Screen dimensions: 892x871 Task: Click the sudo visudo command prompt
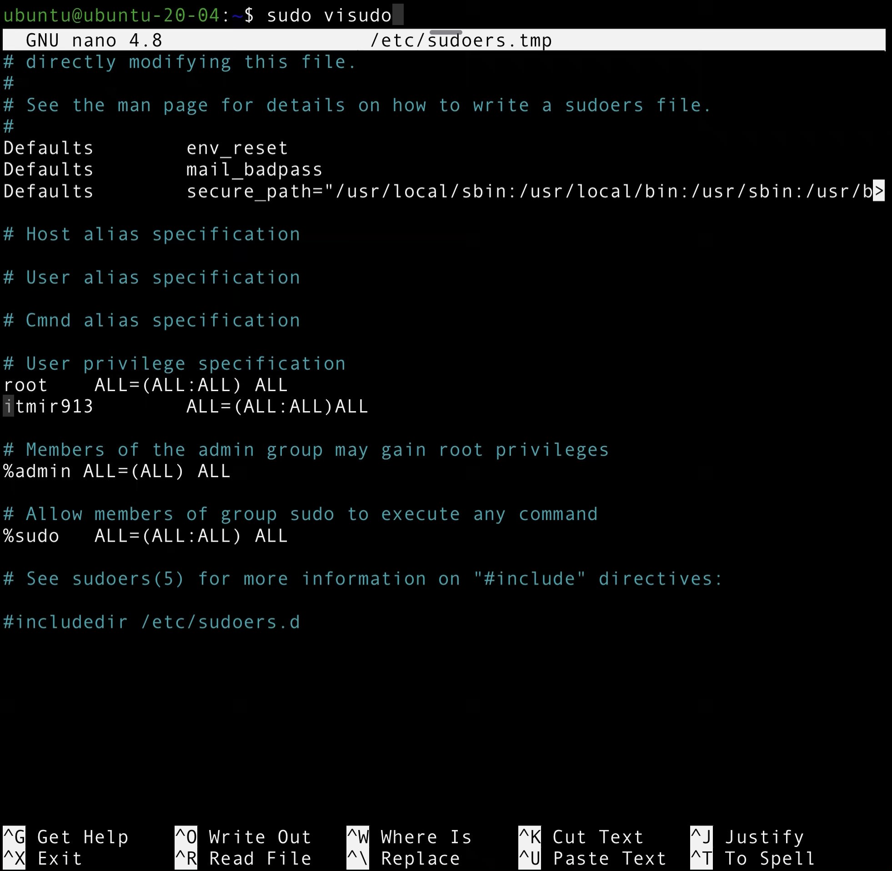329,15
